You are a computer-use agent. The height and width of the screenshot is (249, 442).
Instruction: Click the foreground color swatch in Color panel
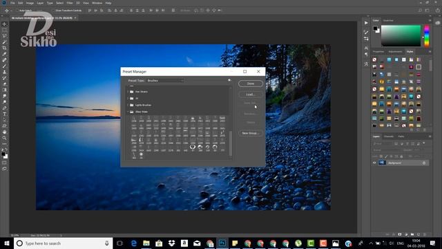375,28
